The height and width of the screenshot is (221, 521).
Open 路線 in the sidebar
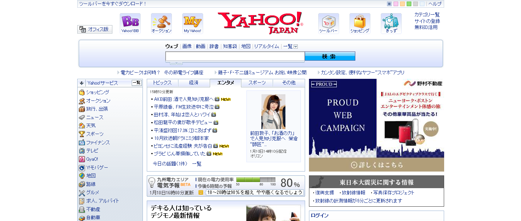[x=91, y=184]
